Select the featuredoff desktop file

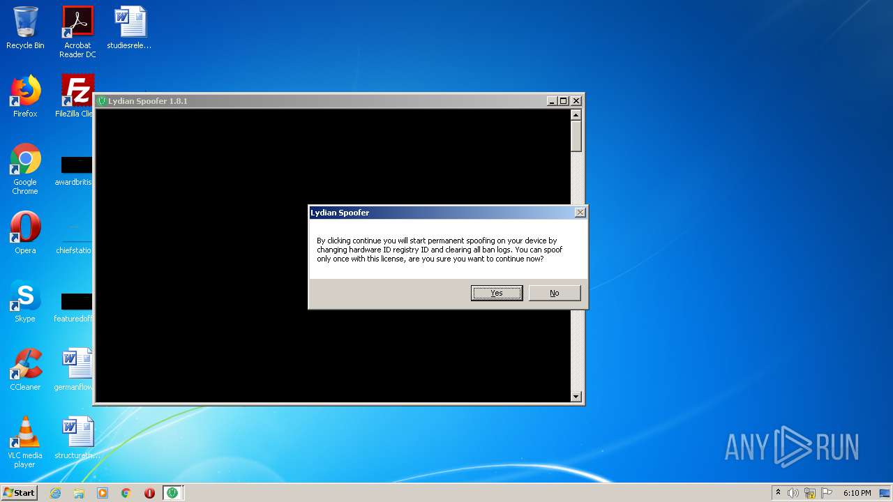[x=75, y=307]
